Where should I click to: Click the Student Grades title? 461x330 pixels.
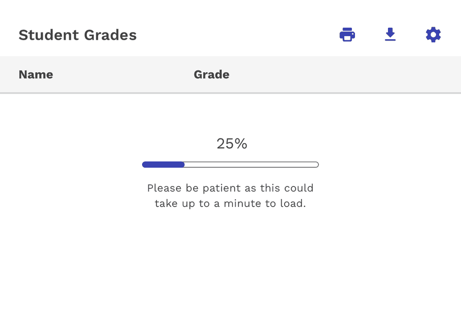(77, 35)
